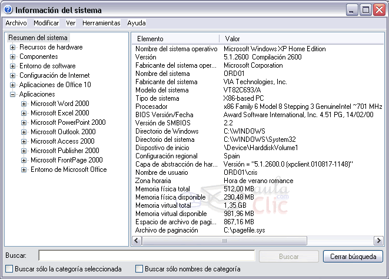Select Microsoft Word 2000 label
This screenshot has height=279, width=389.
tap(60, 104)
